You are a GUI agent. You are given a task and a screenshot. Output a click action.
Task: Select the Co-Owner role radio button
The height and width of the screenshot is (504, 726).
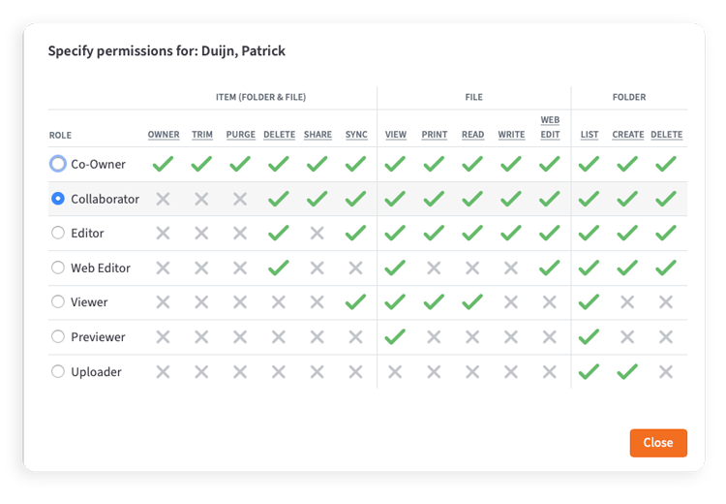[x=58, y=165]
